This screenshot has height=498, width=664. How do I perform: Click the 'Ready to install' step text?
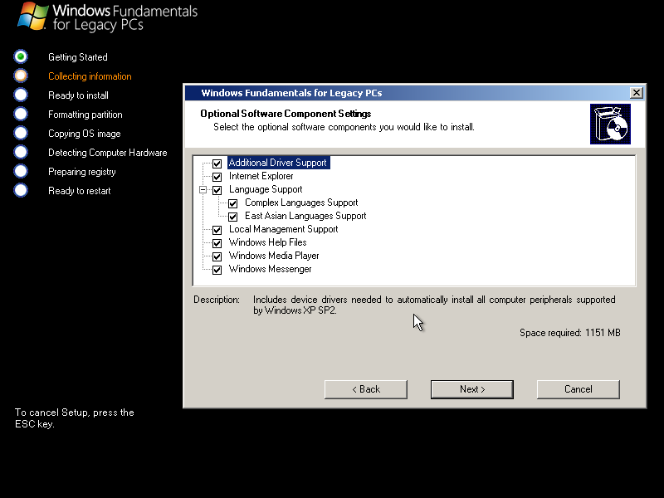(x=78, y=95)
